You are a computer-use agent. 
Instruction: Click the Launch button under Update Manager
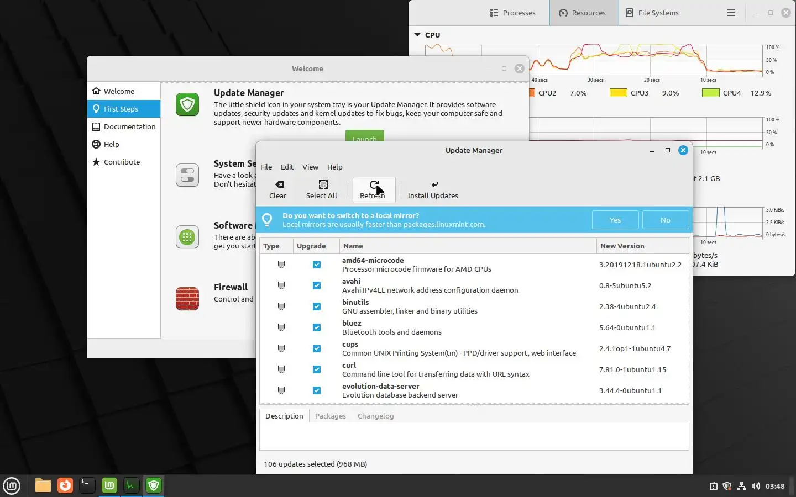pos(365,137)
